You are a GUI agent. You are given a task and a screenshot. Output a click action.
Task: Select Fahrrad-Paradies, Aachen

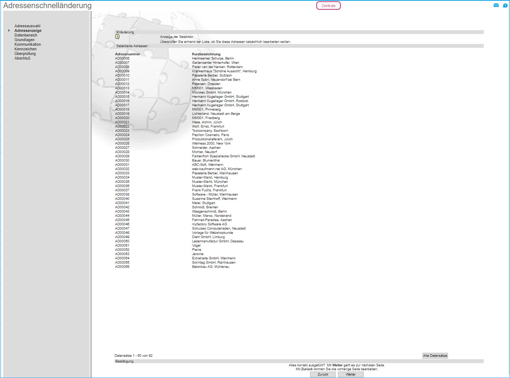click(212, 220)
